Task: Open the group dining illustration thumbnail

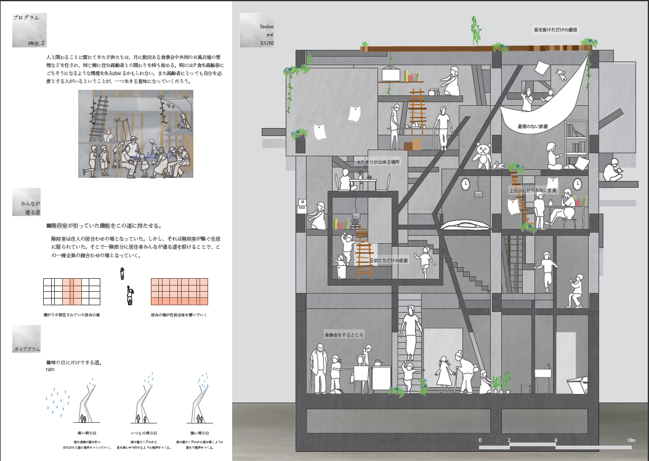Action: (x=135, y=134)
